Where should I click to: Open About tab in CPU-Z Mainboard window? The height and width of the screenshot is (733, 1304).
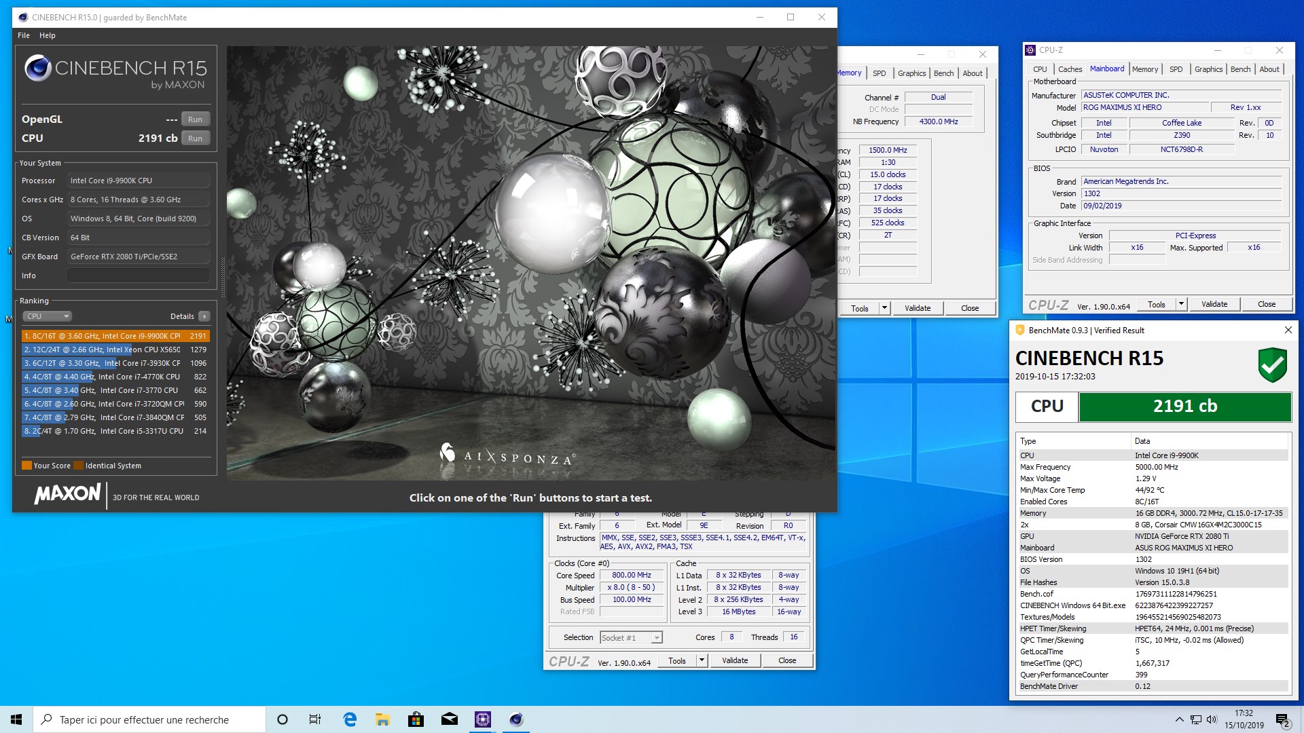[1269, 69]
